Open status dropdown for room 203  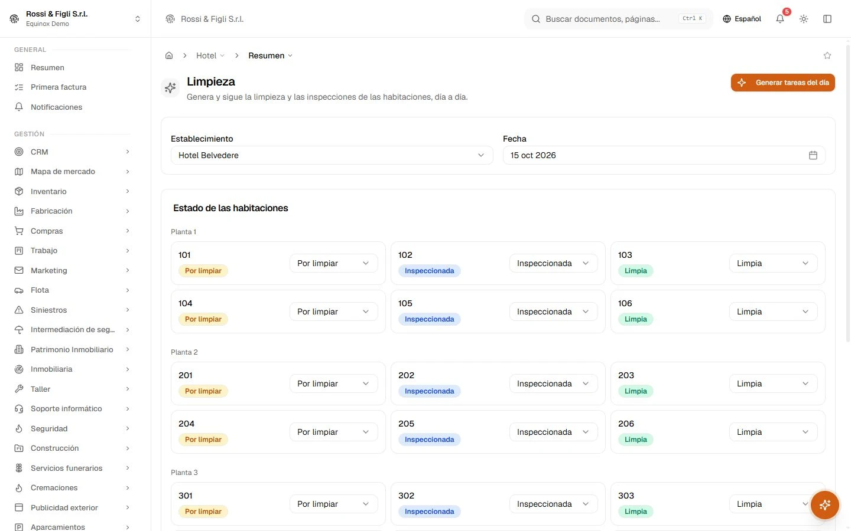pos(773,383)
